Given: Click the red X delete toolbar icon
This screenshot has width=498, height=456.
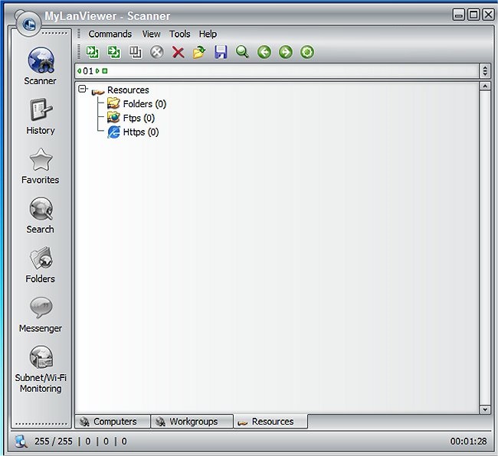Looking at the screenshot, I should click(x=179, y=52).
